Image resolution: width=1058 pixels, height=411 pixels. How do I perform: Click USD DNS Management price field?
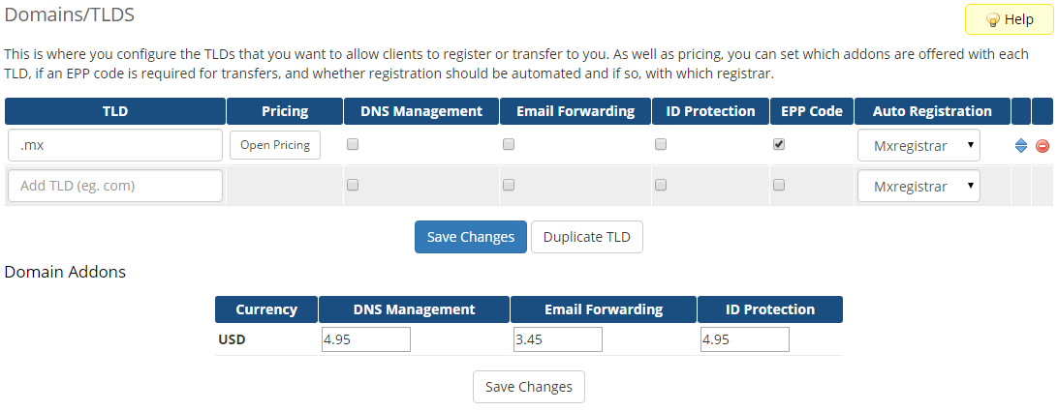tap(366, 339)
